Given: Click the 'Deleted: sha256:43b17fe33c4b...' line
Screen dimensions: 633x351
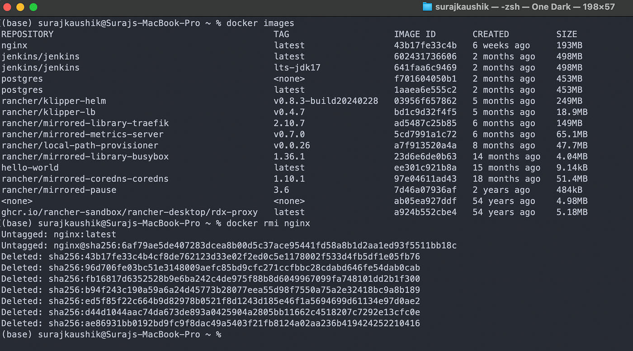Looking at the screenshot, I should [x=211, y=257].
